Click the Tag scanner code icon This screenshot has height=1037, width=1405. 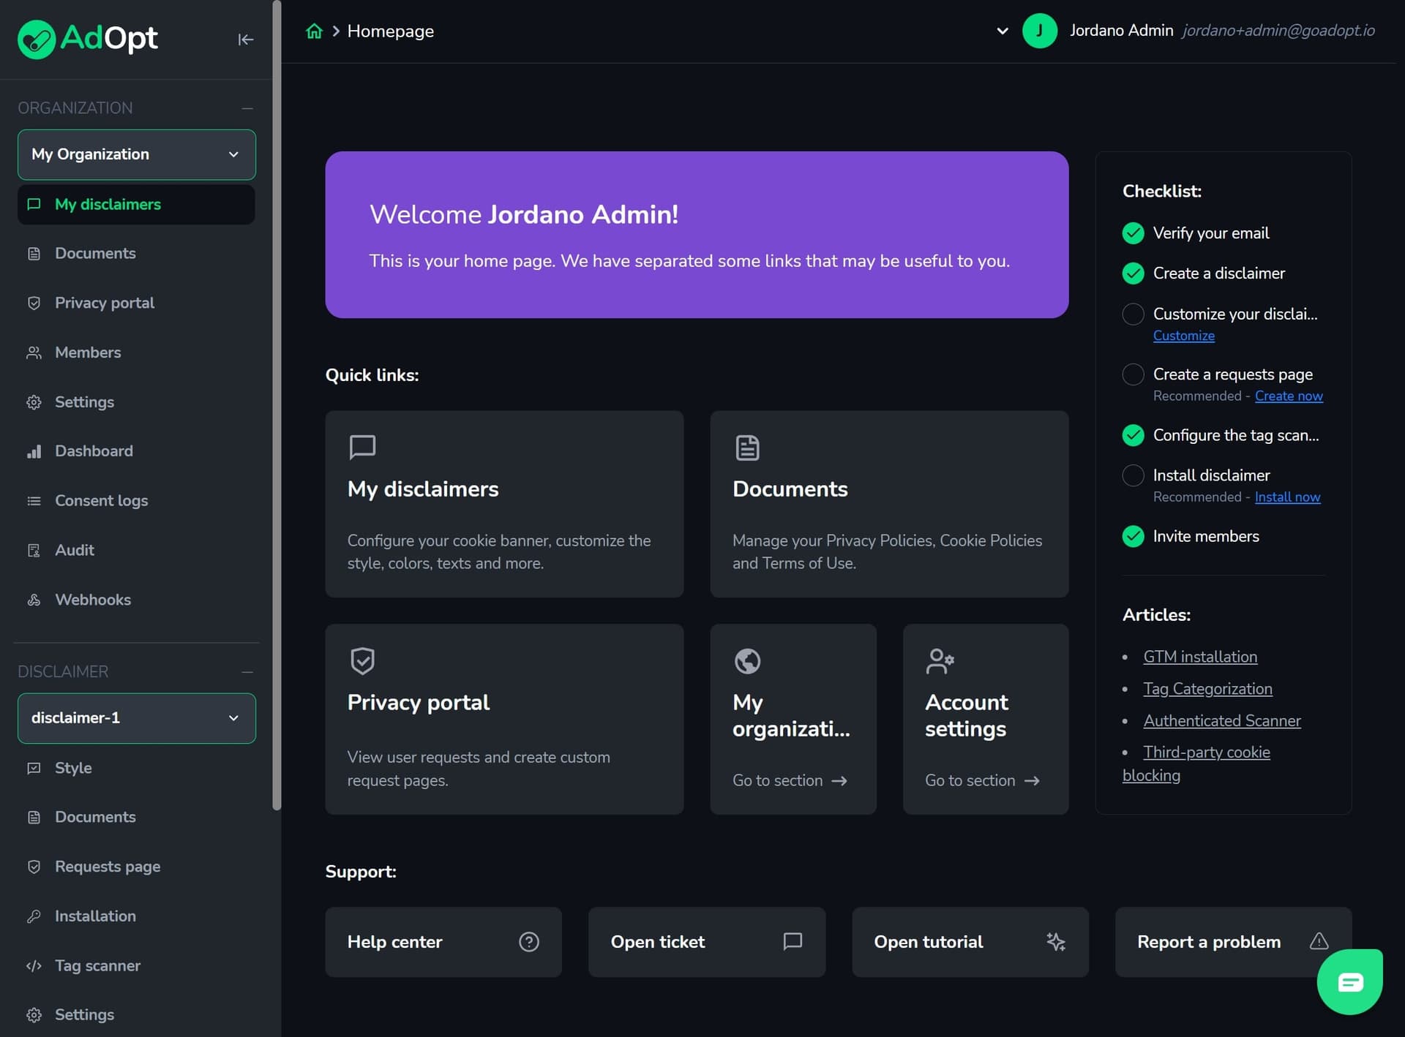point(34,966)
